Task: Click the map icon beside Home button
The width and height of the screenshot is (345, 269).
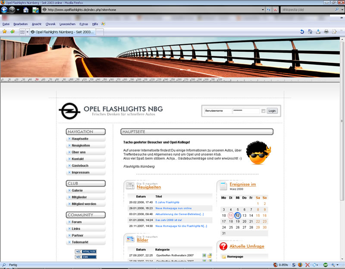Action: pyautogui.click(x=35, y=10)
